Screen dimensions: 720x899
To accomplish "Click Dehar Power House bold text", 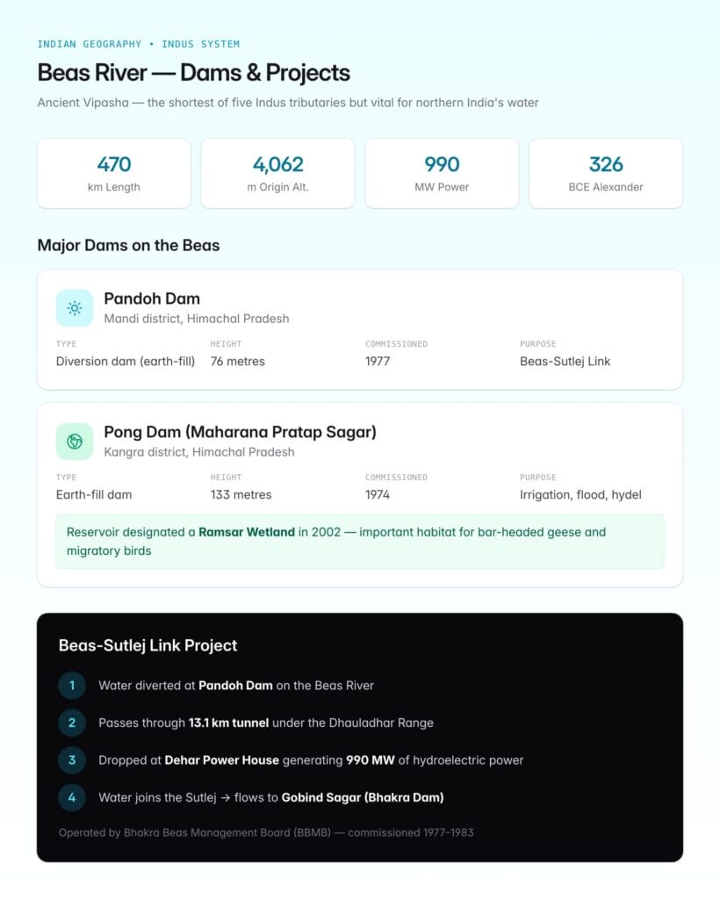I will [x=222, y=760].
